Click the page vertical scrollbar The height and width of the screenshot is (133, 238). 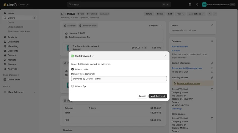click(x=237, y=50)
